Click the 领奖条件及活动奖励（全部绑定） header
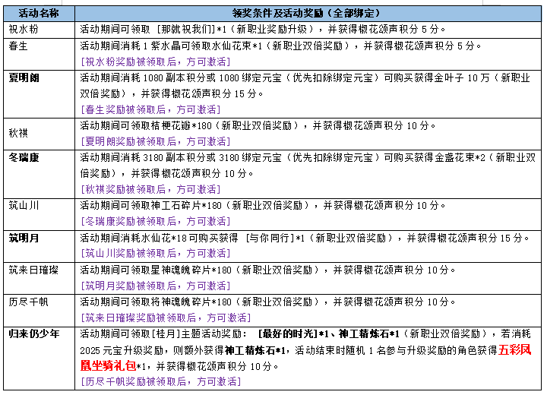Screen dimensions: 547x395 (x=308, y=13)
